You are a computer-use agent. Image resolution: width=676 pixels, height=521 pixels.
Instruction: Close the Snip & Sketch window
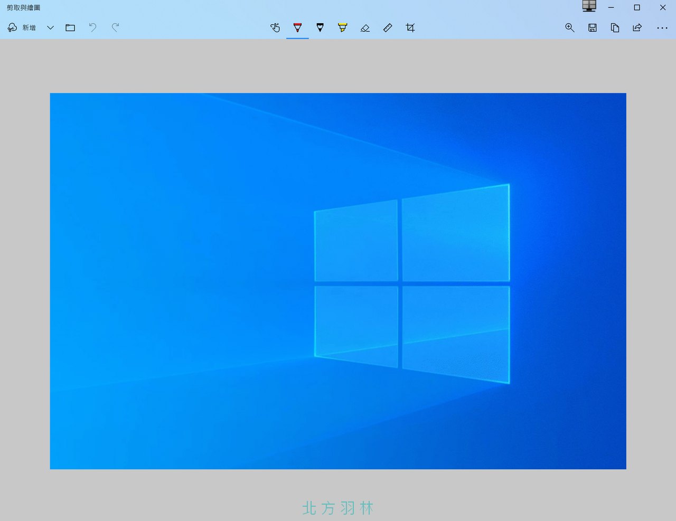[663, 7]
